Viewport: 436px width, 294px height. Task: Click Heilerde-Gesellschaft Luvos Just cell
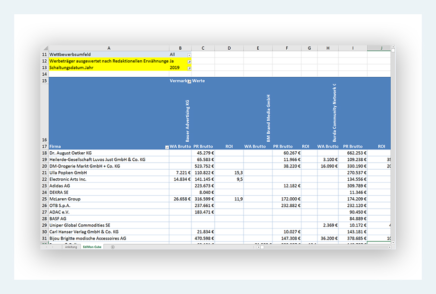pyautogui.click(x=109, y=160)
